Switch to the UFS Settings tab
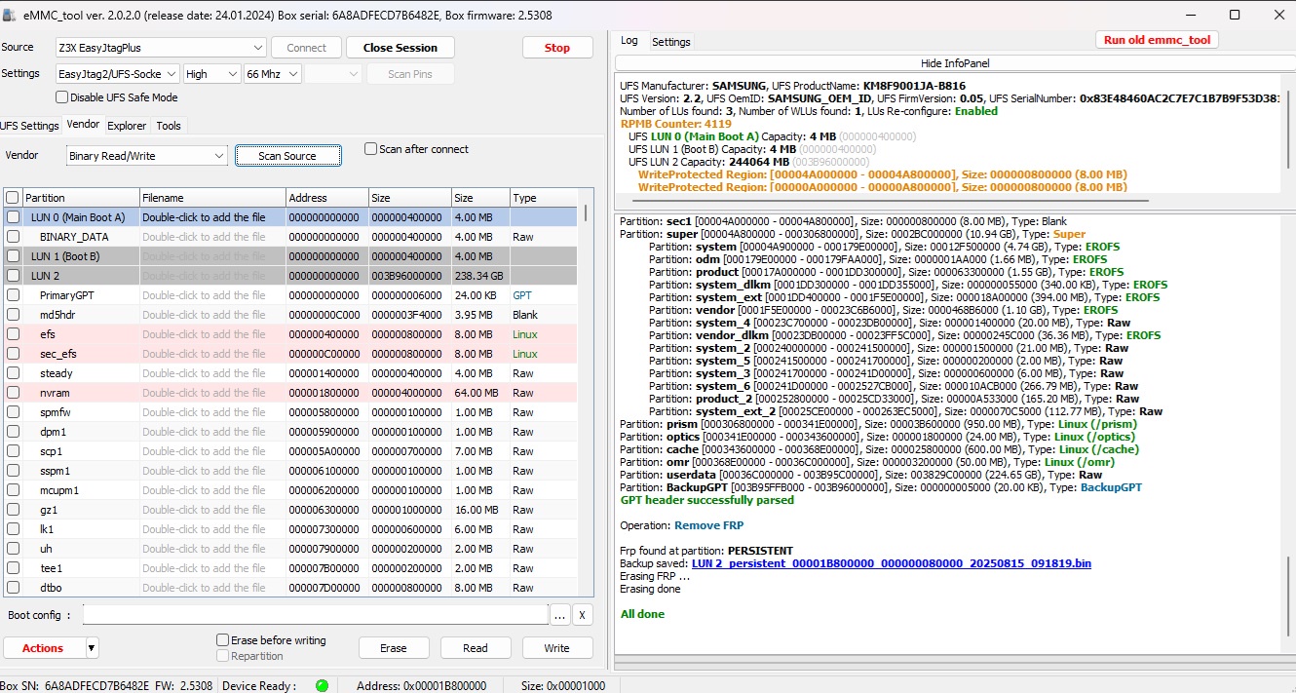 tap(30, 126)
